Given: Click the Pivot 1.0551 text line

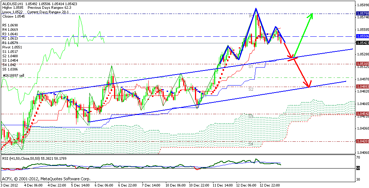Looking at the screenshot, I should pos(12,47).
